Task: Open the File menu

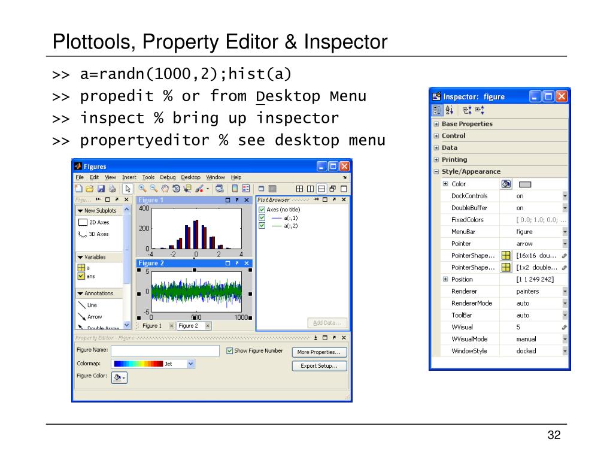Action: [x=80, y=177]
